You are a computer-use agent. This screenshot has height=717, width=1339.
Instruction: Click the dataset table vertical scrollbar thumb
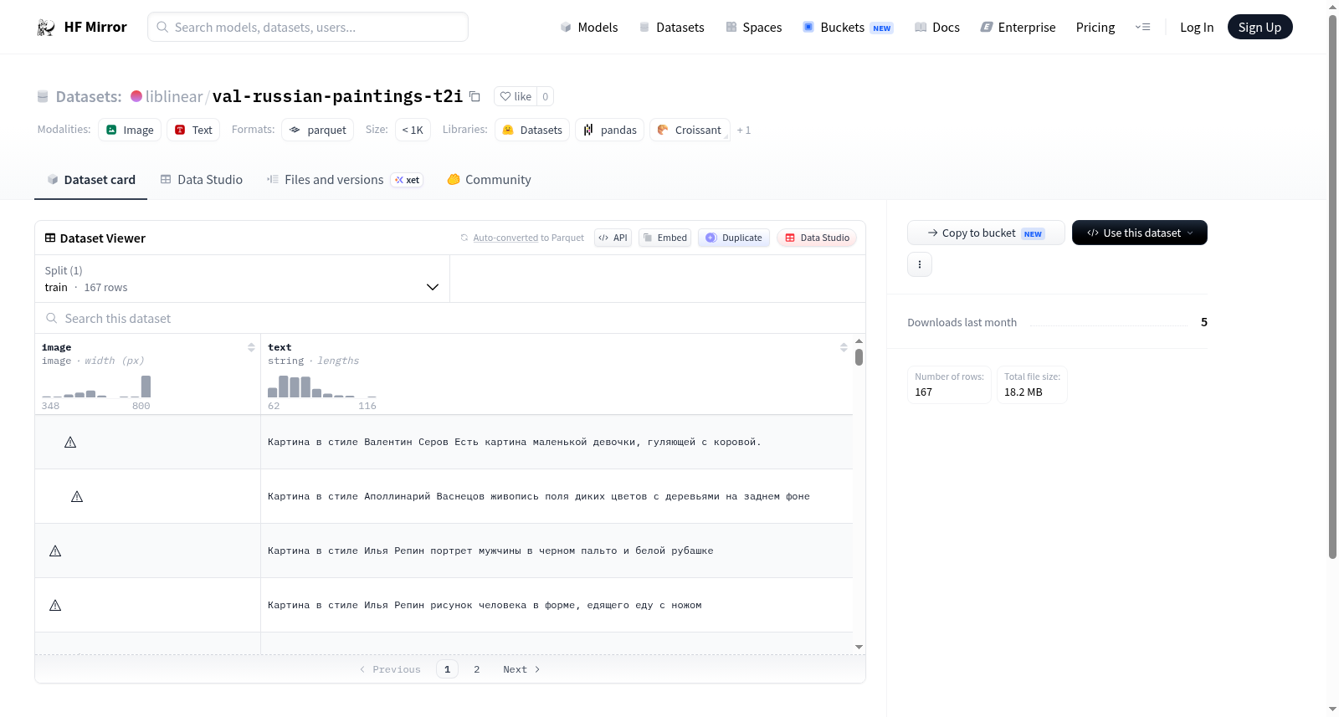pos(859,357)
